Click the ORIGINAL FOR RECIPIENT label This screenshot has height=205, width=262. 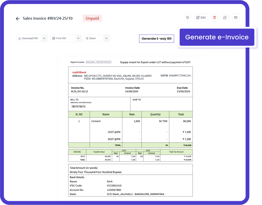coord(98,62)
